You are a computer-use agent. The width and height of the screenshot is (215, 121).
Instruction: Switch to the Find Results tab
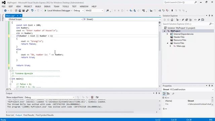tap(29, 115)
